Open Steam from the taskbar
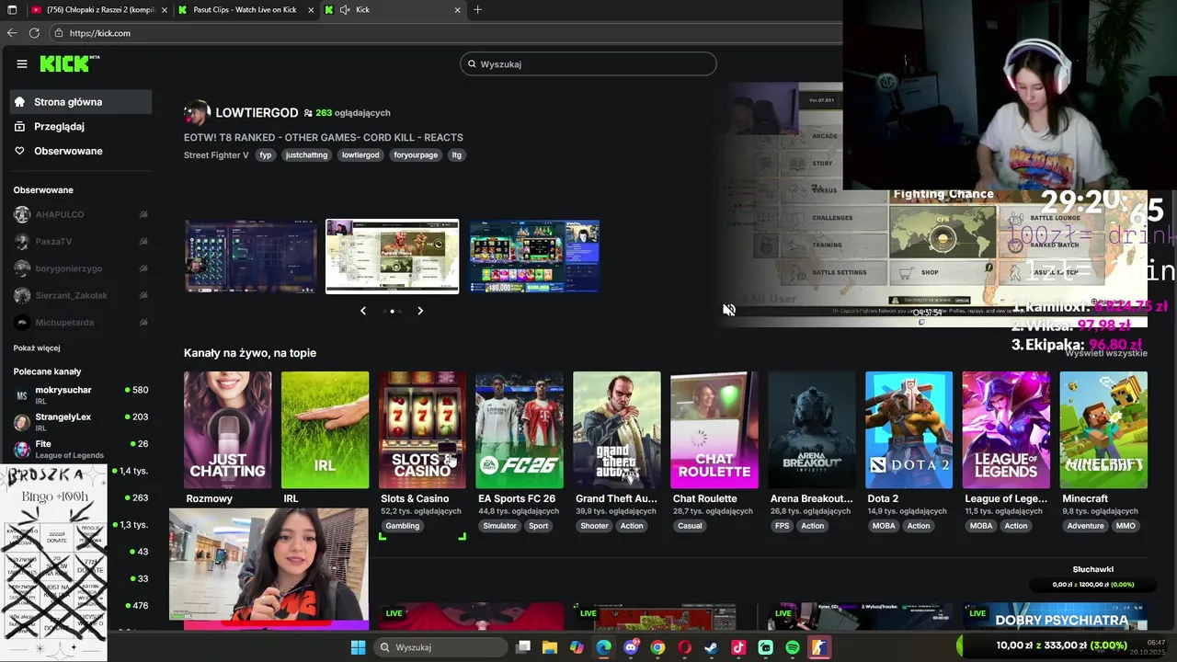 (712, 647)
